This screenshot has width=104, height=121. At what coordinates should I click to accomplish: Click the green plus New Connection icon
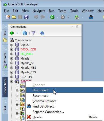click(12, 33)
